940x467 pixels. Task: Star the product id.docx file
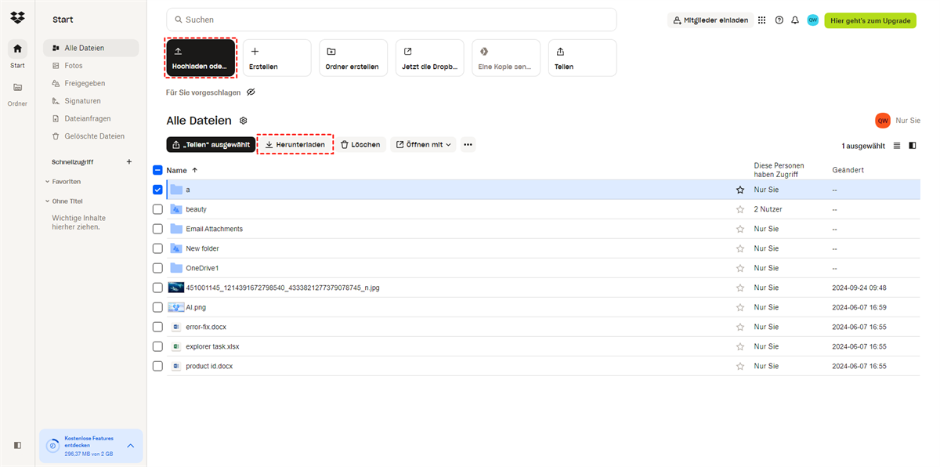click(739, 366)
